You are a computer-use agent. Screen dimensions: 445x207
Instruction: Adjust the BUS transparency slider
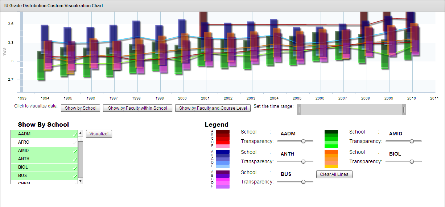coord(303,182)
